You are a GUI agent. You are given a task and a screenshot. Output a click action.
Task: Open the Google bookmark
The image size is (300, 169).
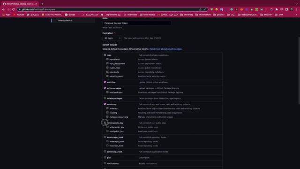click(70, 15)
